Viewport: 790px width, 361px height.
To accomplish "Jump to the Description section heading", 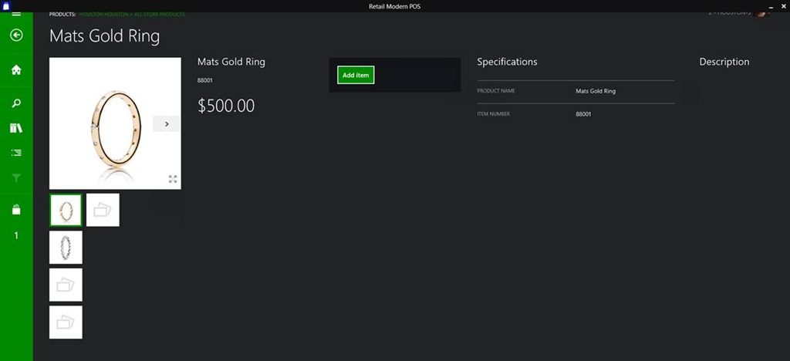I will click(724, 62).
